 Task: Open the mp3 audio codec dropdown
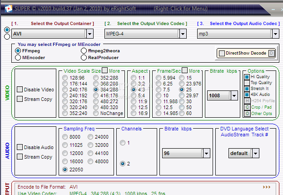(x=275, y=33)
